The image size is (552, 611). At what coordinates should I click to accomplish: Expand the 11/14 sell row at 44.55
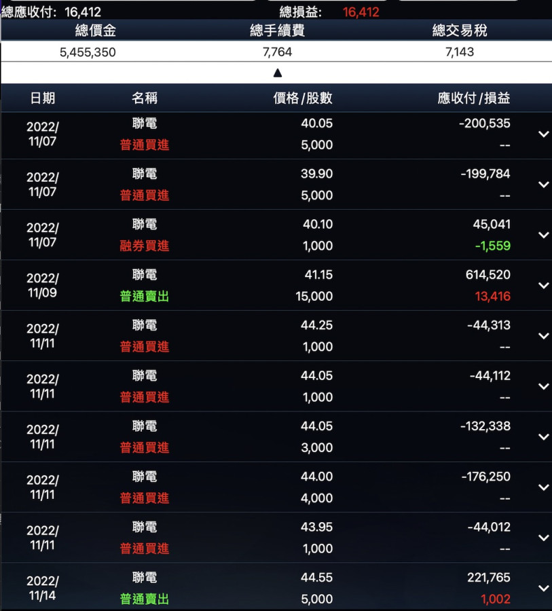(x=543, y=588)
